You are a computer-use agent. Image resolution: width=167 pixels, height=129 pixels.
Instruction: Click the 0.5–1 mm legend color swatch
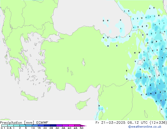(x=11, y=126)
